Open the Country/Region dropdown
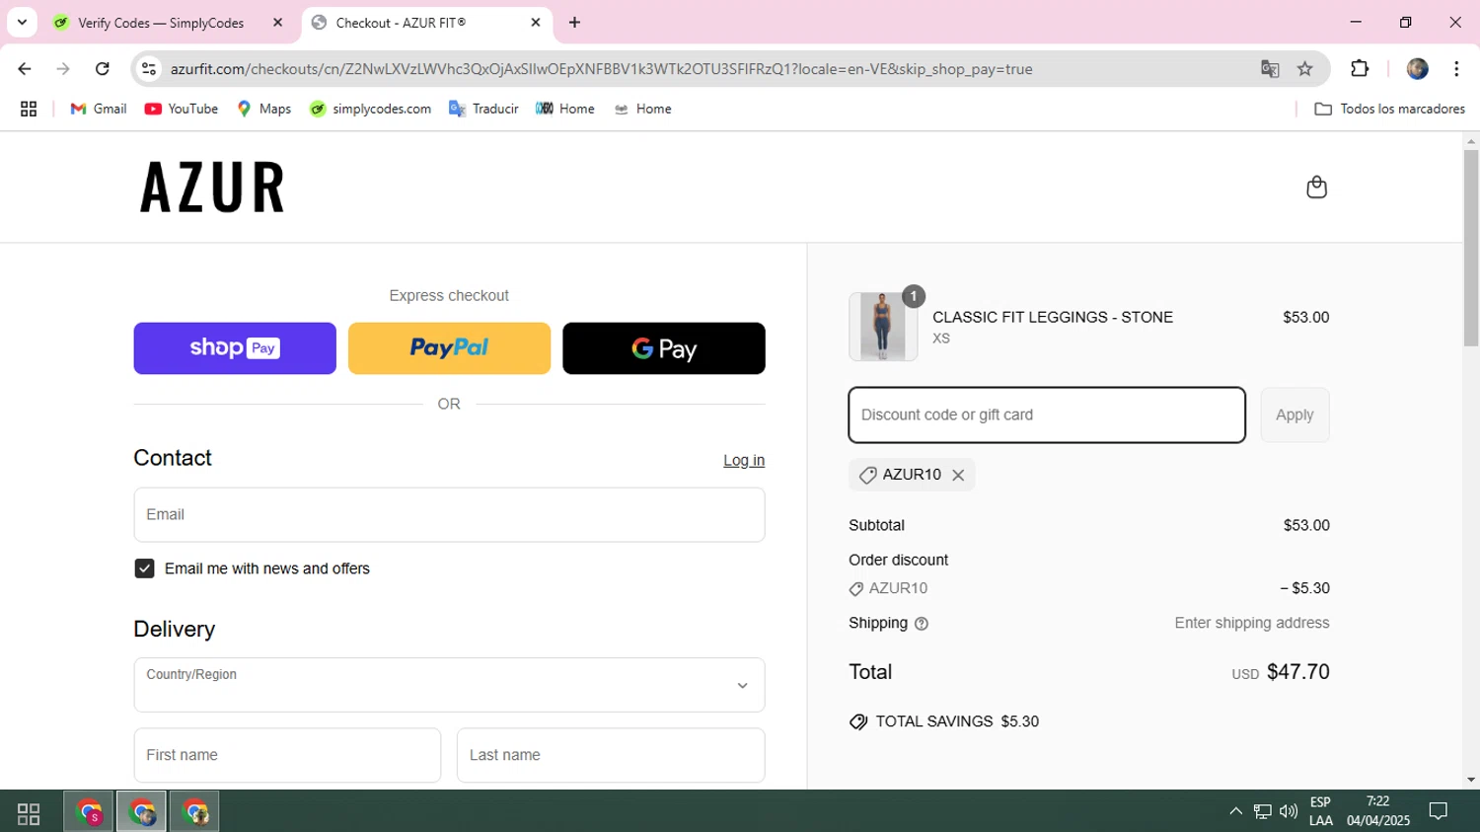Viewport: 1480px width, 832px height. coord(449,685)
